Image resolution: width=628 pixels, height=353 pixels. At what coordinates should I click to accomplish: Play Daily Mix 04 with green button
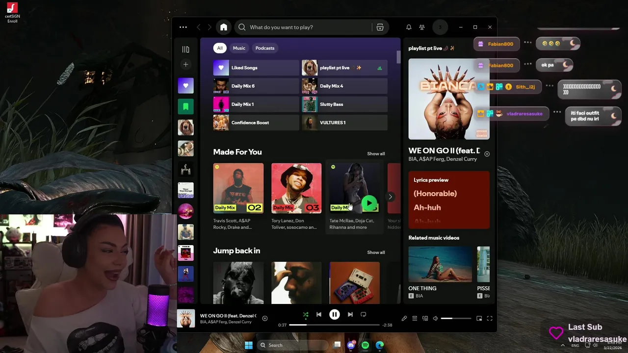point(369,203)
